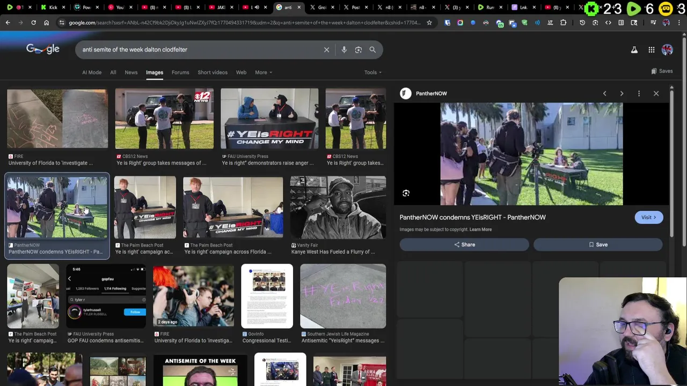Viewport: 687px width, 386px height.
Task: Open Learn More copyright link
Action: [x=480, y=229]
